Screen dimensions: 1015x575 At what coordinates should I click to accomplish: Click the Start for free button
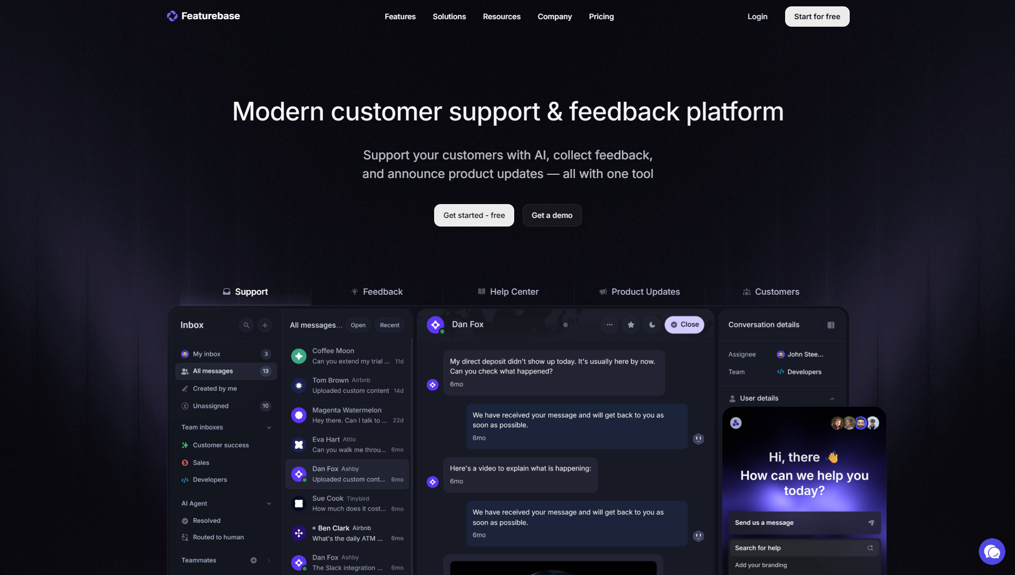(x=817, y=17)
